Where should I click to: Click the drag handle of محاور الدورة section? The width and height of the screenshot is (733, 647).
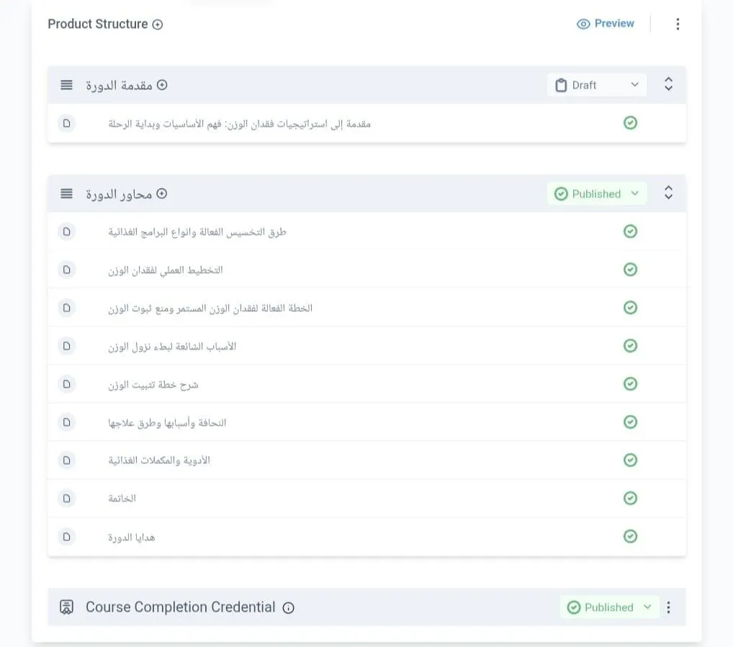(66, 194)
